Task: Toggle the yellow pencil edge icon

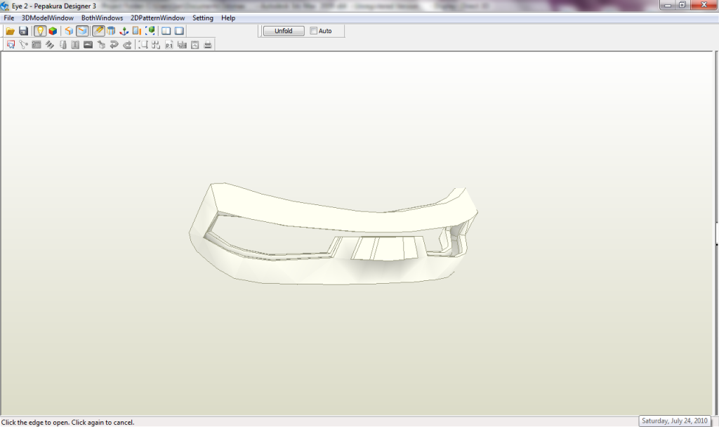Action: [98, 31]
